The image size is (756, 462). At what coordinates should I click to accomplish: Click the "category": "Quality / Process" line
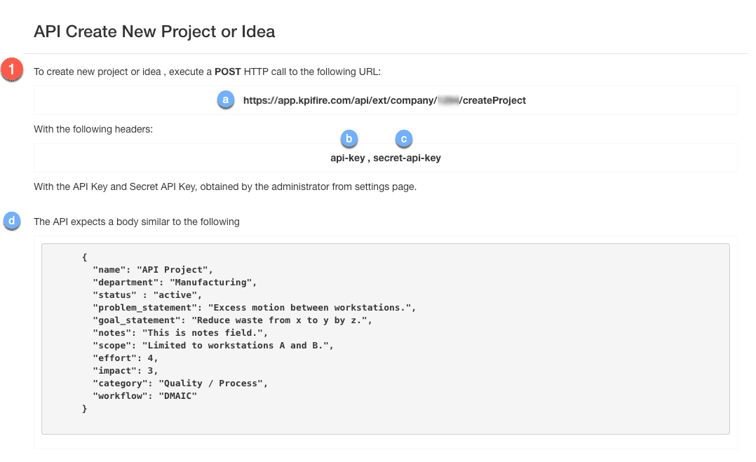point(180,383)
